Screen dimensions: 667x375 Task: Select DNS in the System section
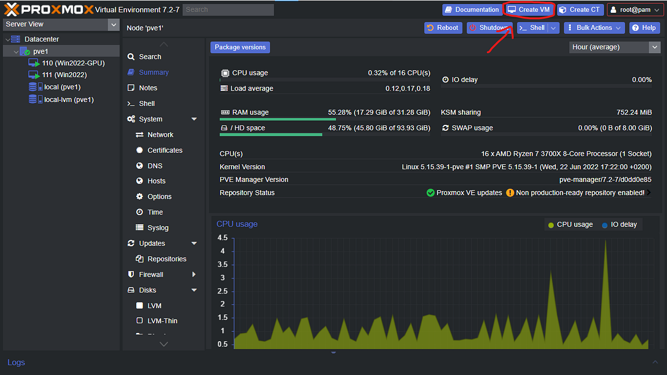tap(155, 166)
